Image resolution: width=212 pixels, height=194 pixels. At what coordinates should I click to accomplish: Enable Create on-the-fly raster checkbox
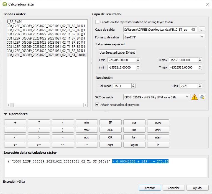pos(97,22)
